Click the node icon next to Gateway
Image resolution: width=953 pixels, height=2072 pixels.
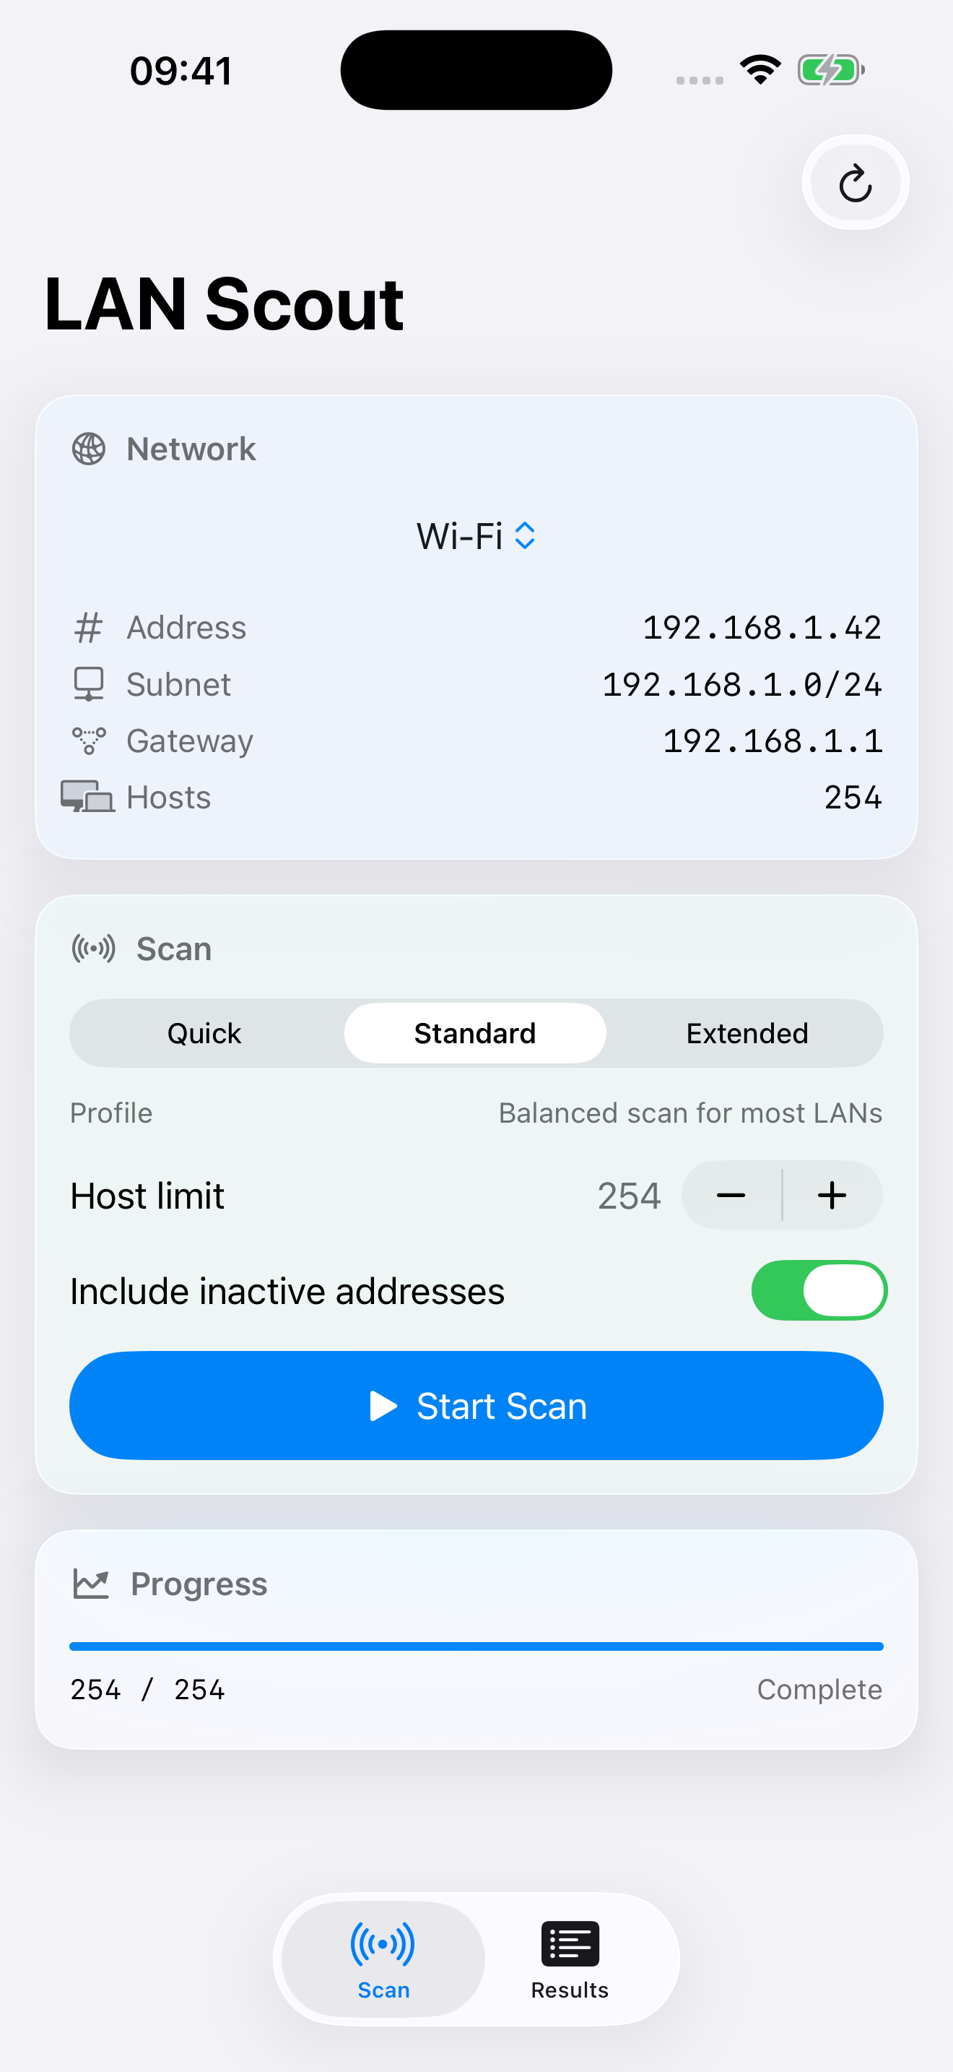click(x=88, y=741)
